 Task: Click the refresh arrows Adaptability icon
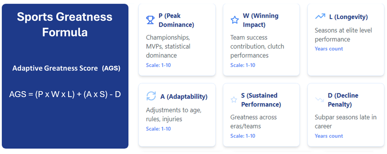(x=151, y=96)
